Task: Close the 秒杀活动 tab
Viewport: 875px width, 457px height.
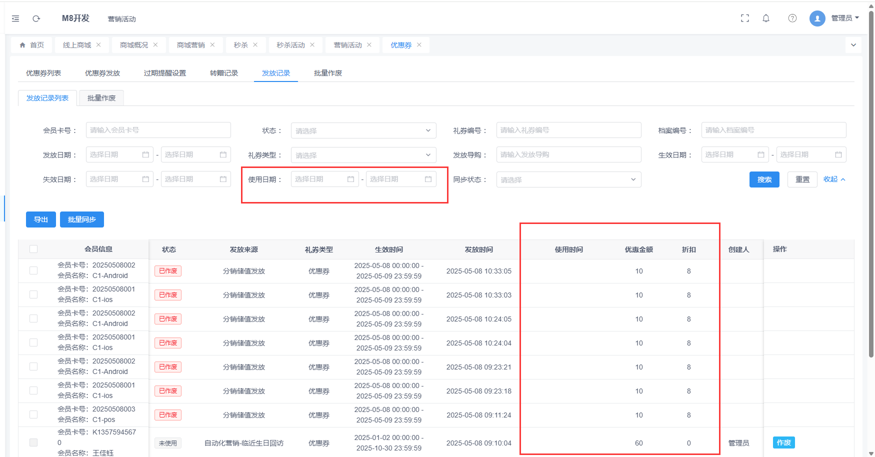Action: click(x=312, y=45)
